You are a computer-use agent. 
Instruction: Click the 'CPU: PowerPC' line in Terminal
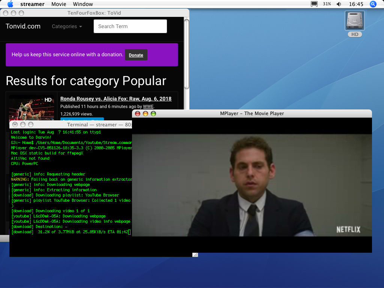click(24, 163)
